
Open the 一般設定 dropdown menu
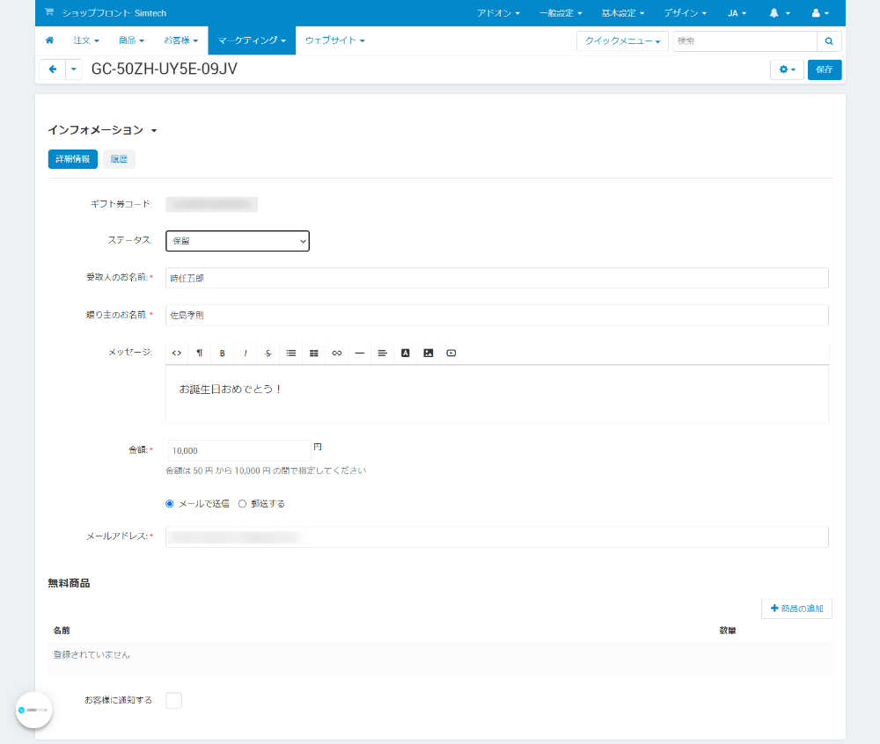561,13
